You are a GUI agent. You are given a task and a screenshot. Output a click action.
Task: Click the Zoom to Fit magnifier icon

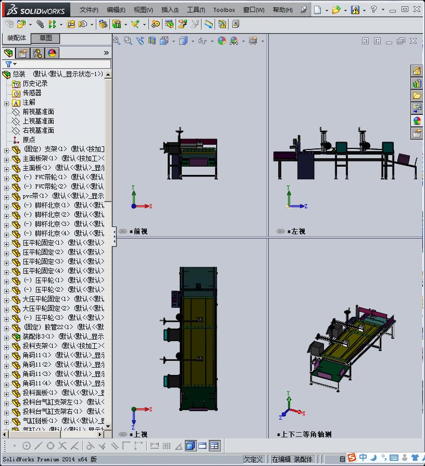click(x=117, y=41)
